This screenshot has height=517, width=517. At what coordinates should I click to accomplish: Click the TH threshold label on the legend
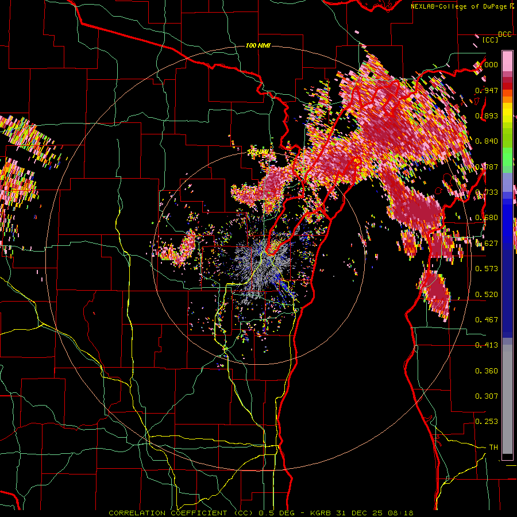pos(493,447)
